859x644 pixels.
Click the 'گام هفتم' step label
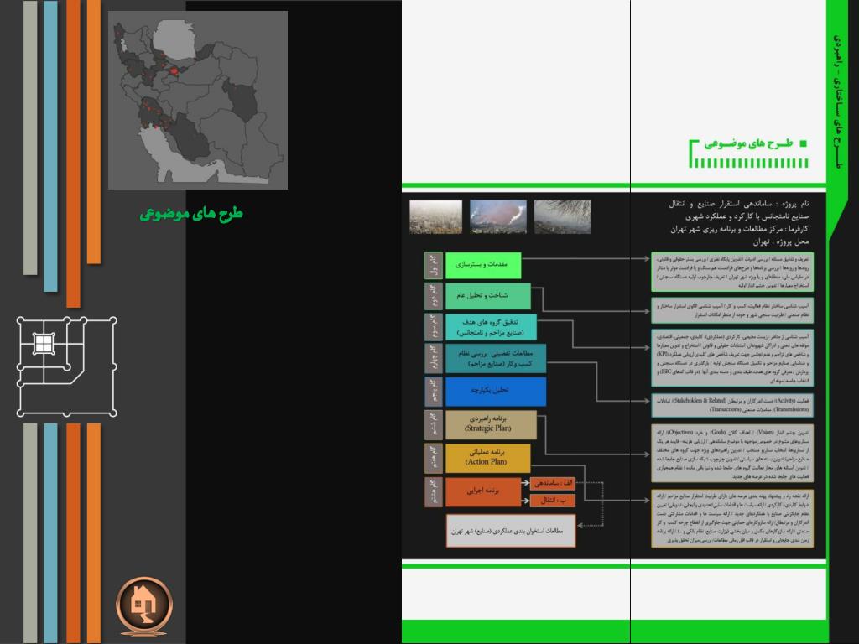click(x=434, y=458)
